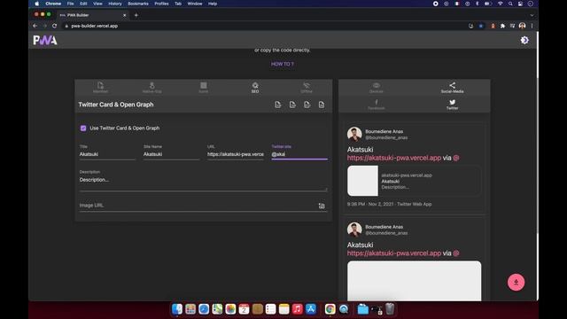Viewport: 567px width, 319px height.
Task: Open the Icons tab
Action: point(203,87)
